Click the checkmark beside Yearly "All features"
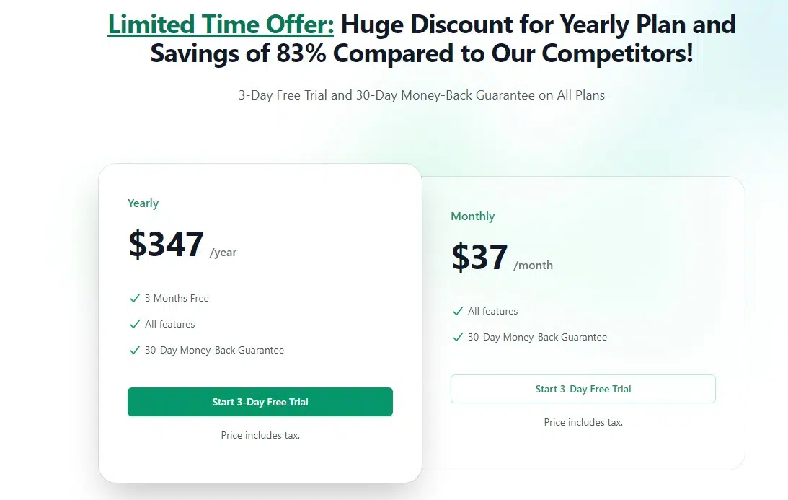 click(134, 324)
